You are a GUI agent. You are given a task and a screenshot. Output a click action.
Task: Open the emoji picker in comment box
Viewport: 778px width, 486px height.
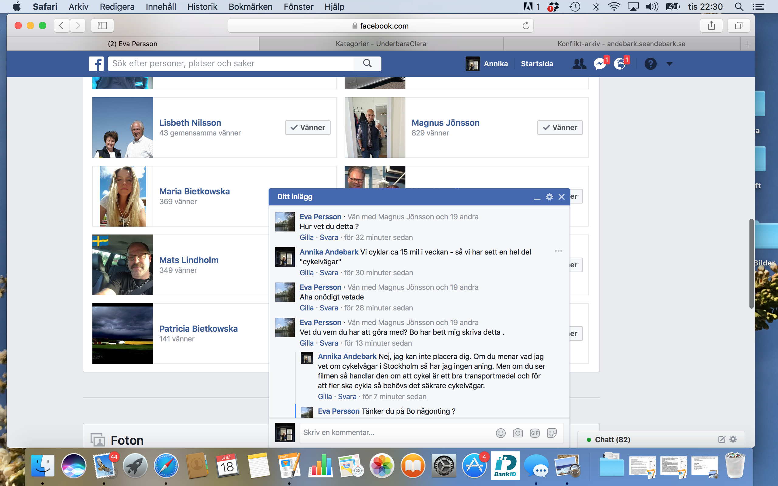tap(501, 433)
